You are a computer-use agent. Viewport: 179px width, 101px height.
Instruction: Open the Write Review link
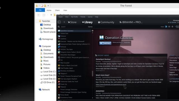click(174, 75)
